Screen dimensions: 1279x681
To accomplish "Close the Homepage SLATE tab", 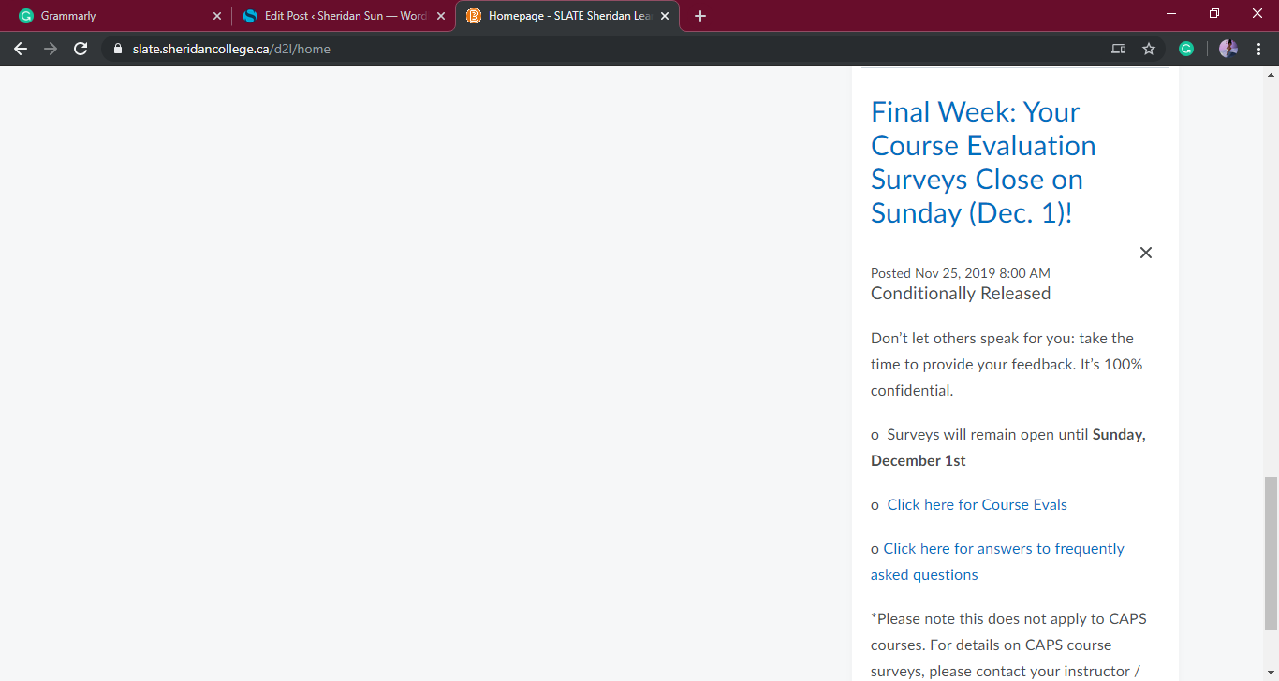I will pos(665,16).
